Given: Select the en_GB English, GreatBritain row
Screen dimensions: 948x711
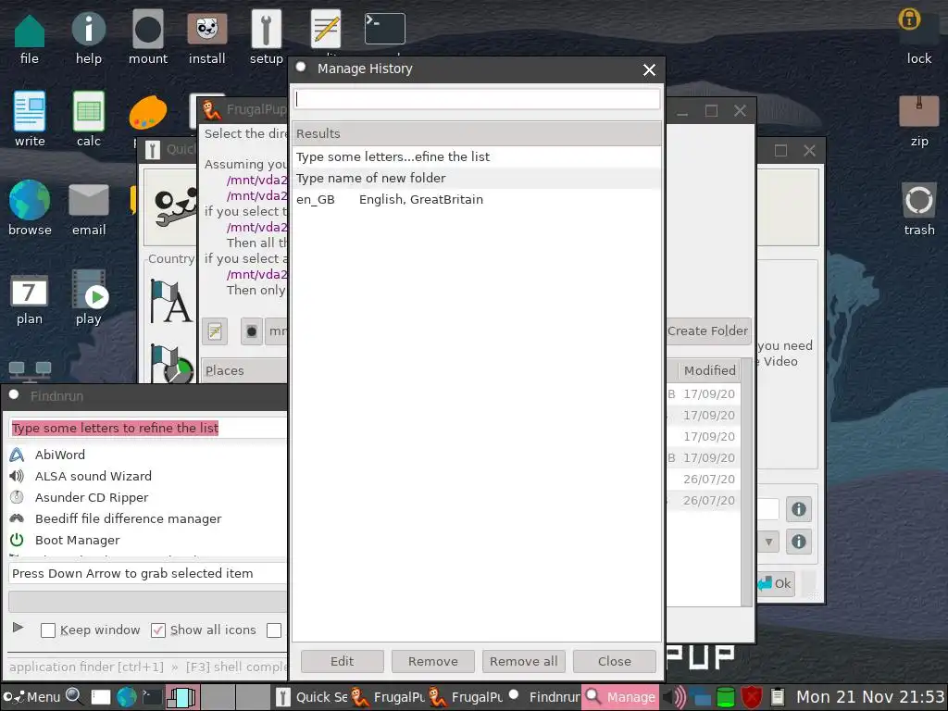Looking at the screenshot, I should (x=477, y=200).
